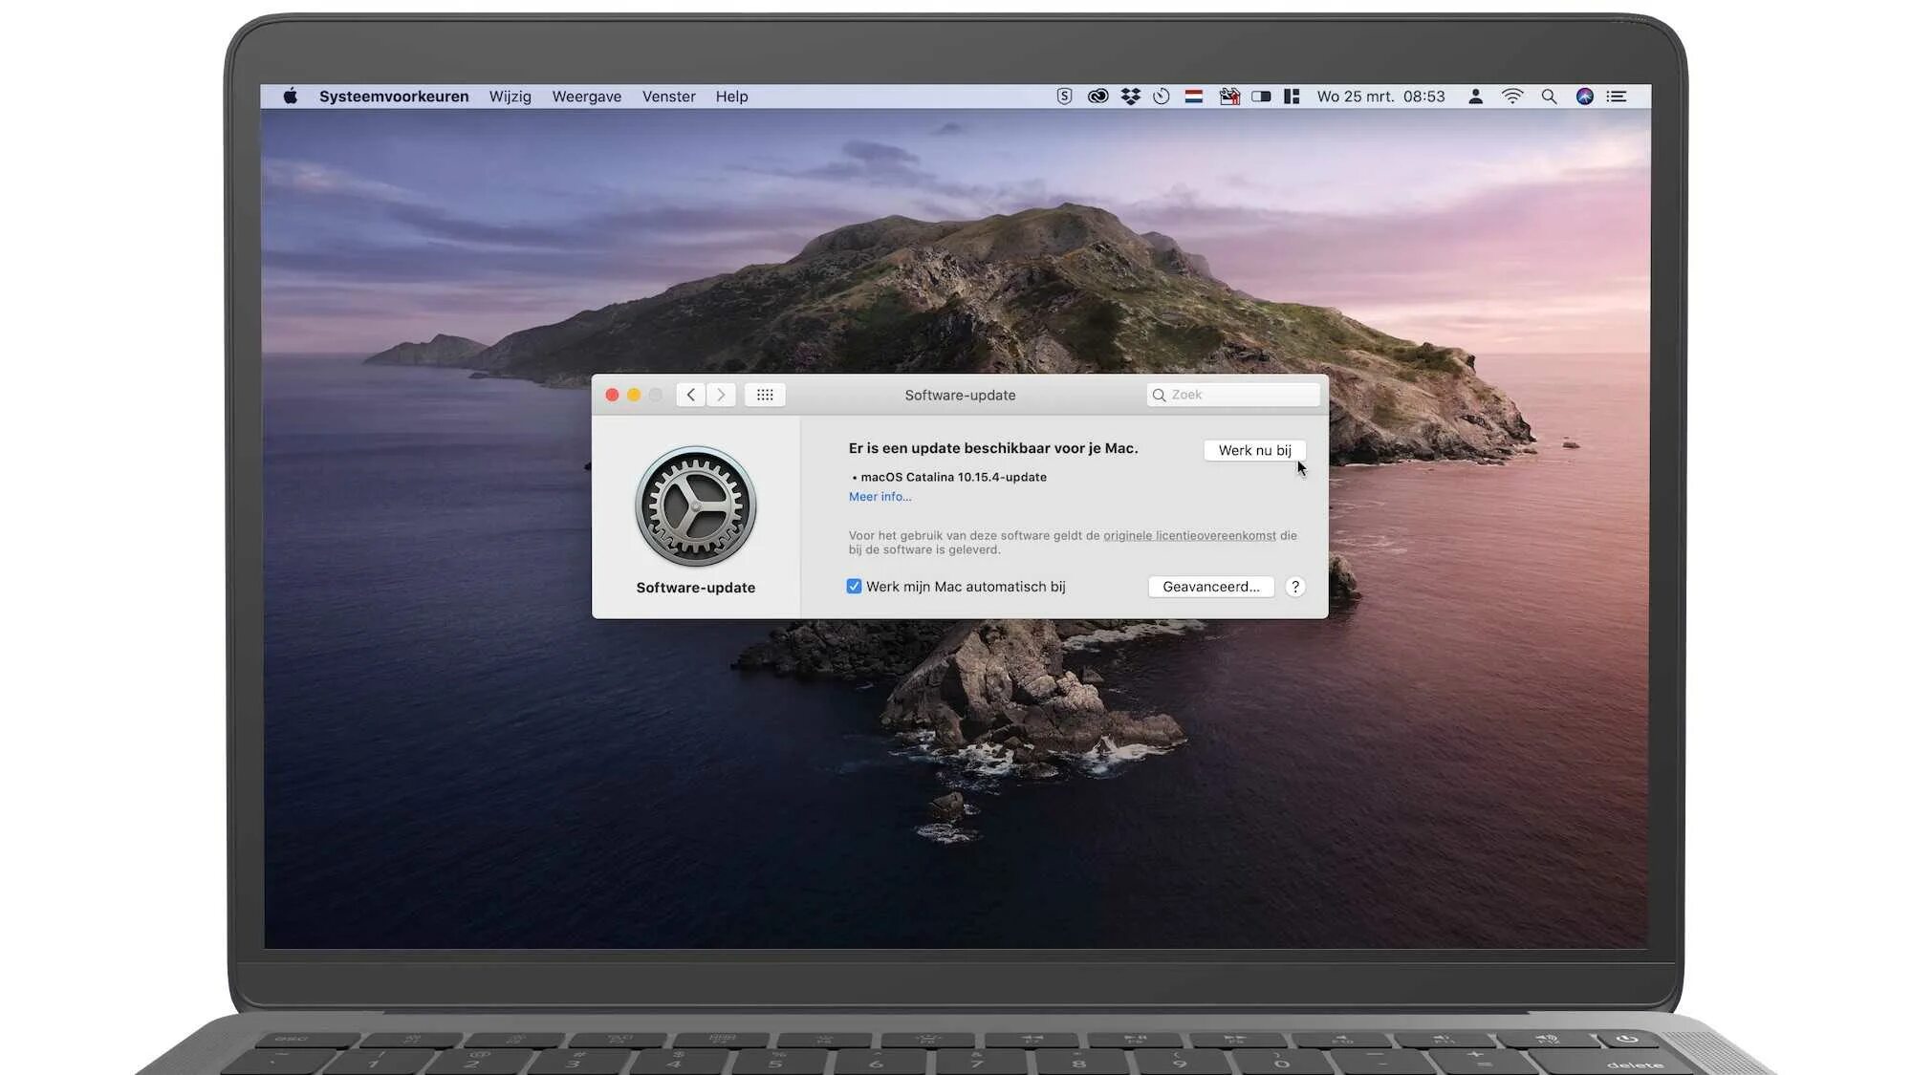The image size is (1912, 1075).
Task: Click inside the Zoek search field
Action: coord(1232,394)
